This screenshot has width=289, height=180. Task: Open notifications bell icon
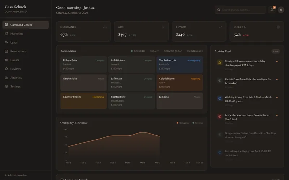pos(272,10)
